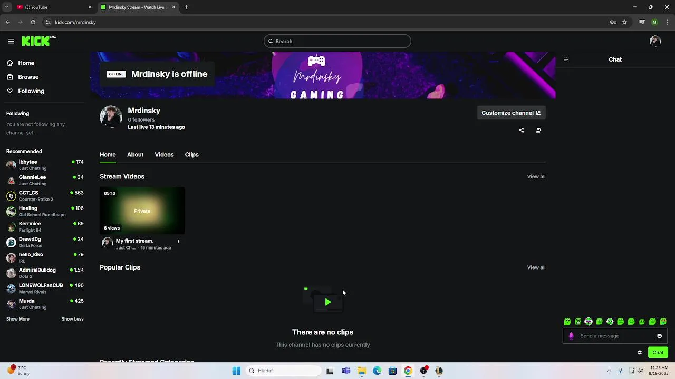The height and width of the screenshot is (379, 675).
Task: Open Chrome profile M icon
Action: tap(654, 22)
